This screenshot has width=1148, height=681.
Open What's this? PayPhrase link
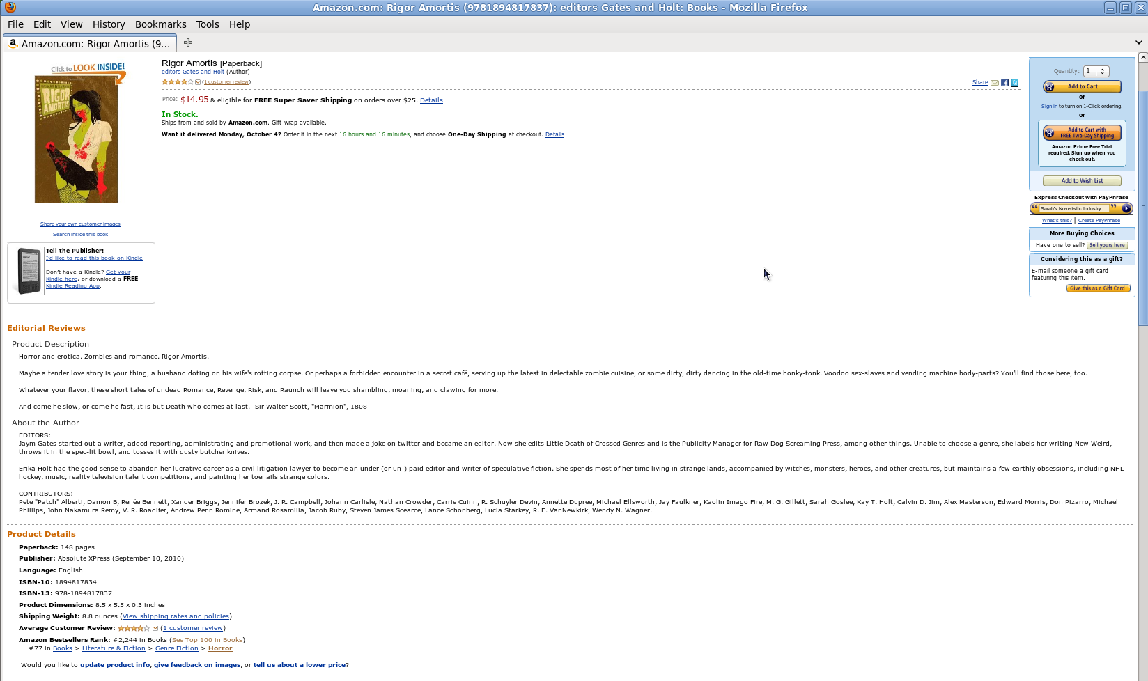[x=1057, y=221]
